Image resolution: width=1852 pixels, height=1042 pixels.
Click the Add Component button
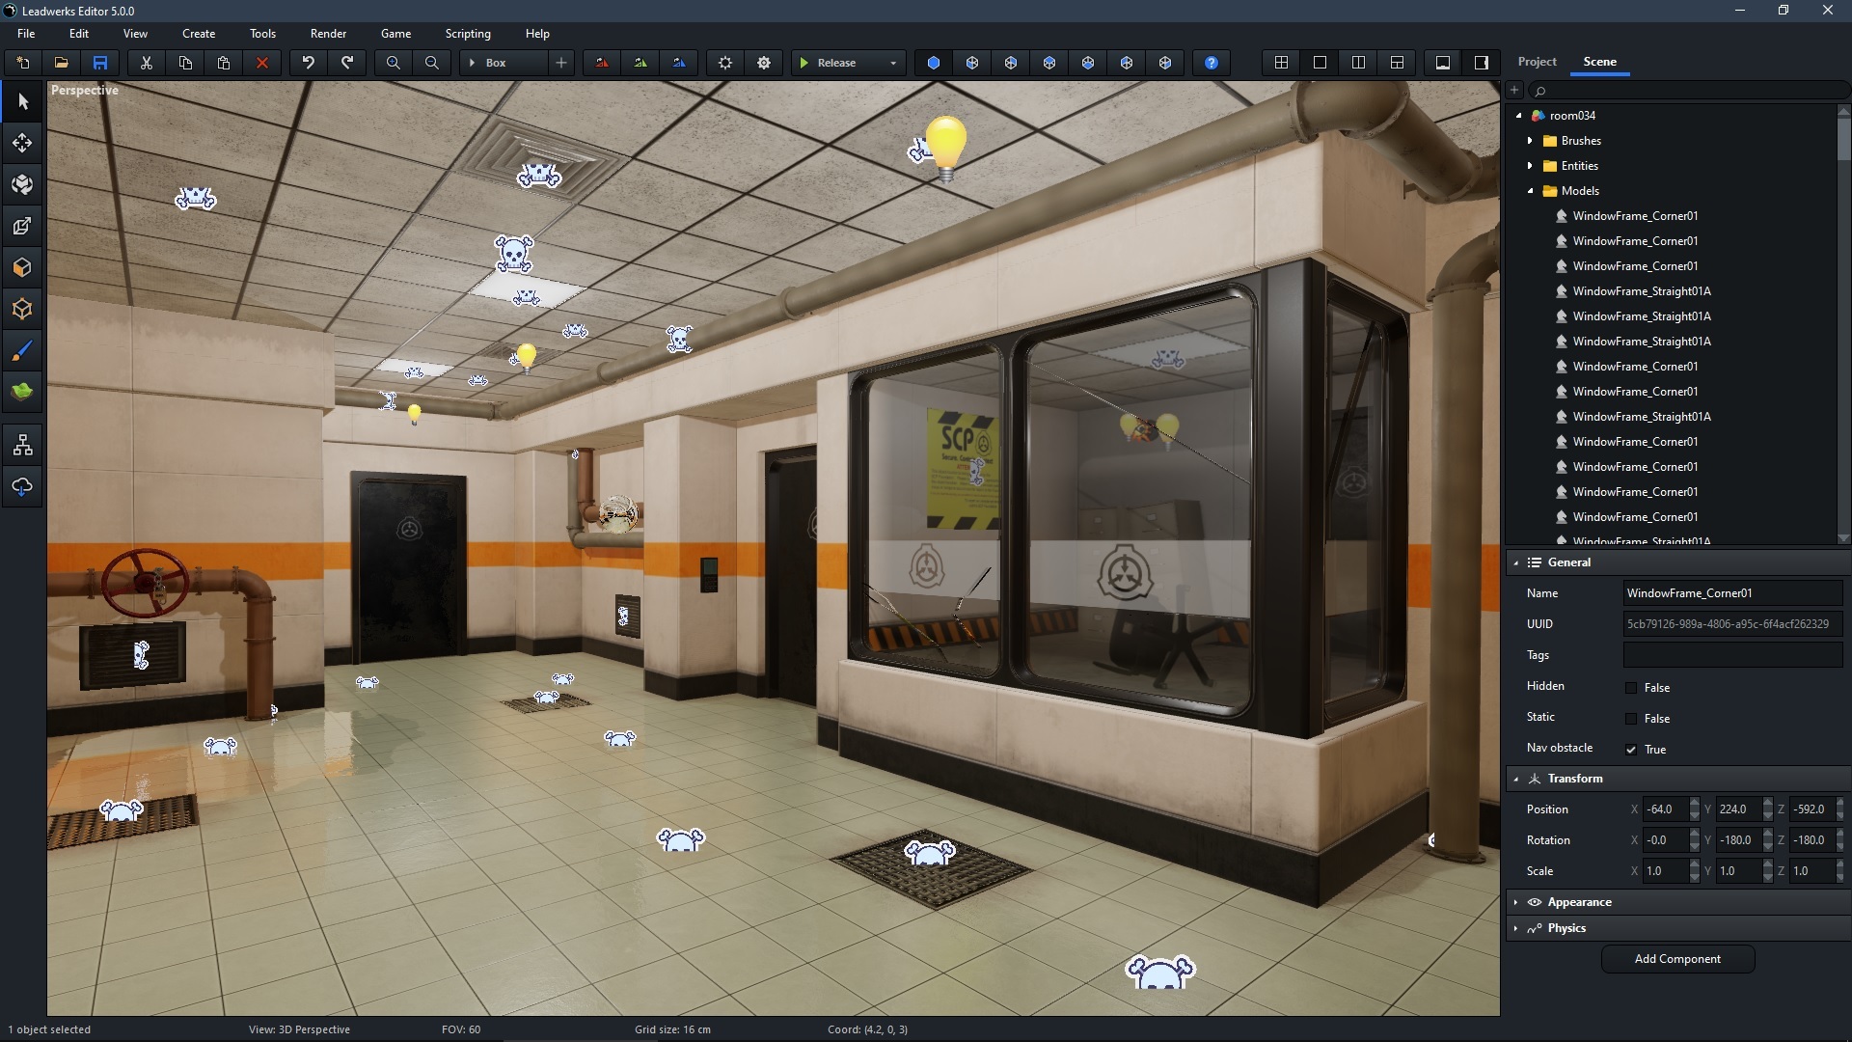tap(1677, 959)
